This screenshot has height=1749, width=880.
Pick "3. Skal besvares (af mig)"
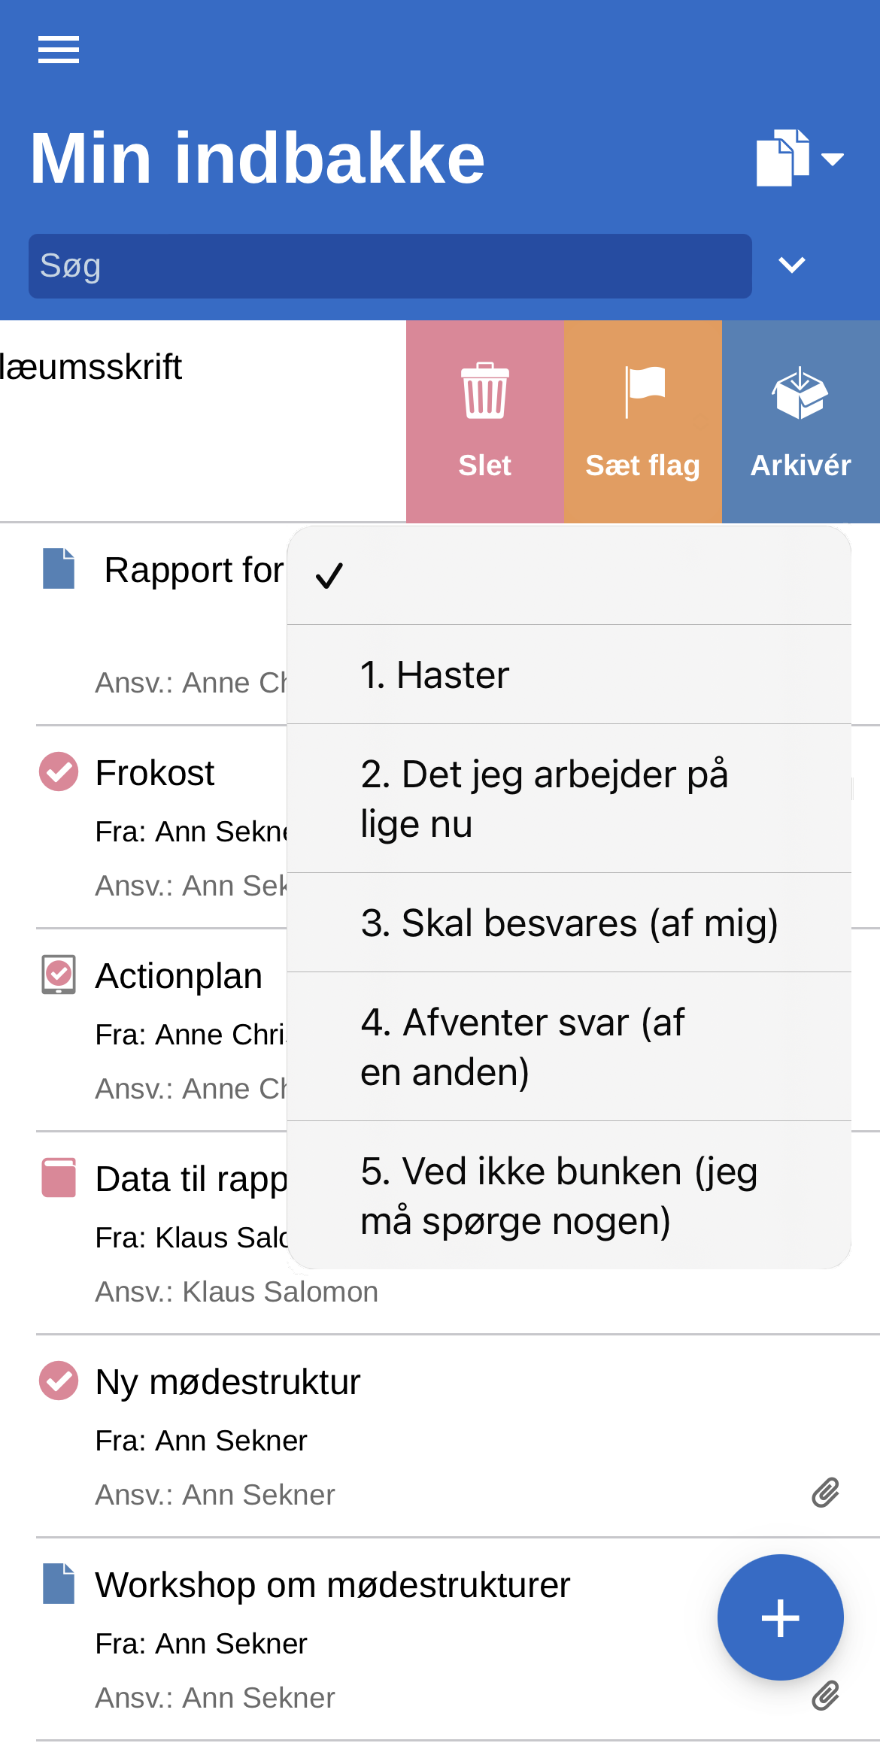click(x=569, y=923)
